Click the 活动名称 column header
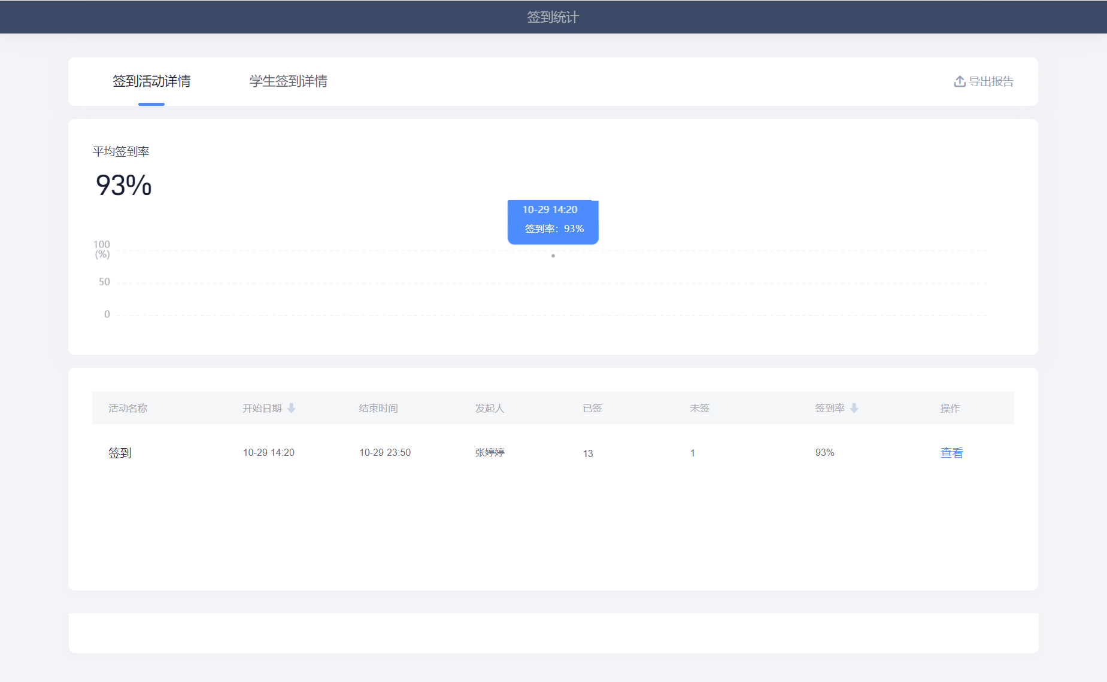The image size is (1107, 682). (x=128, y=408)
